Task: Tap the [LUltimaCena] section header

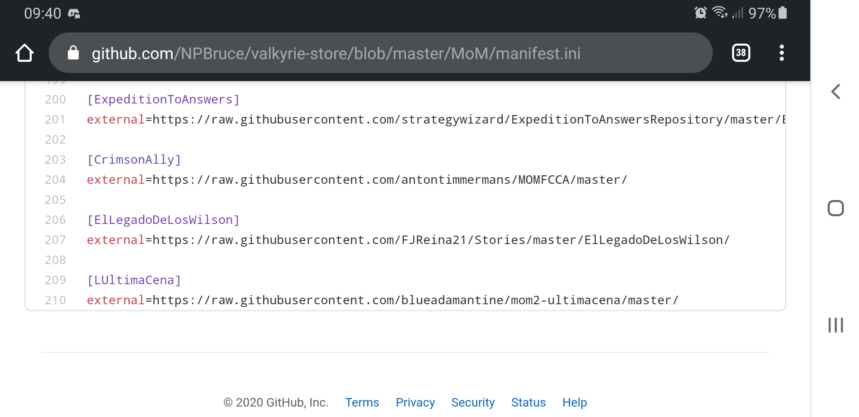Action: pos(134,280)
